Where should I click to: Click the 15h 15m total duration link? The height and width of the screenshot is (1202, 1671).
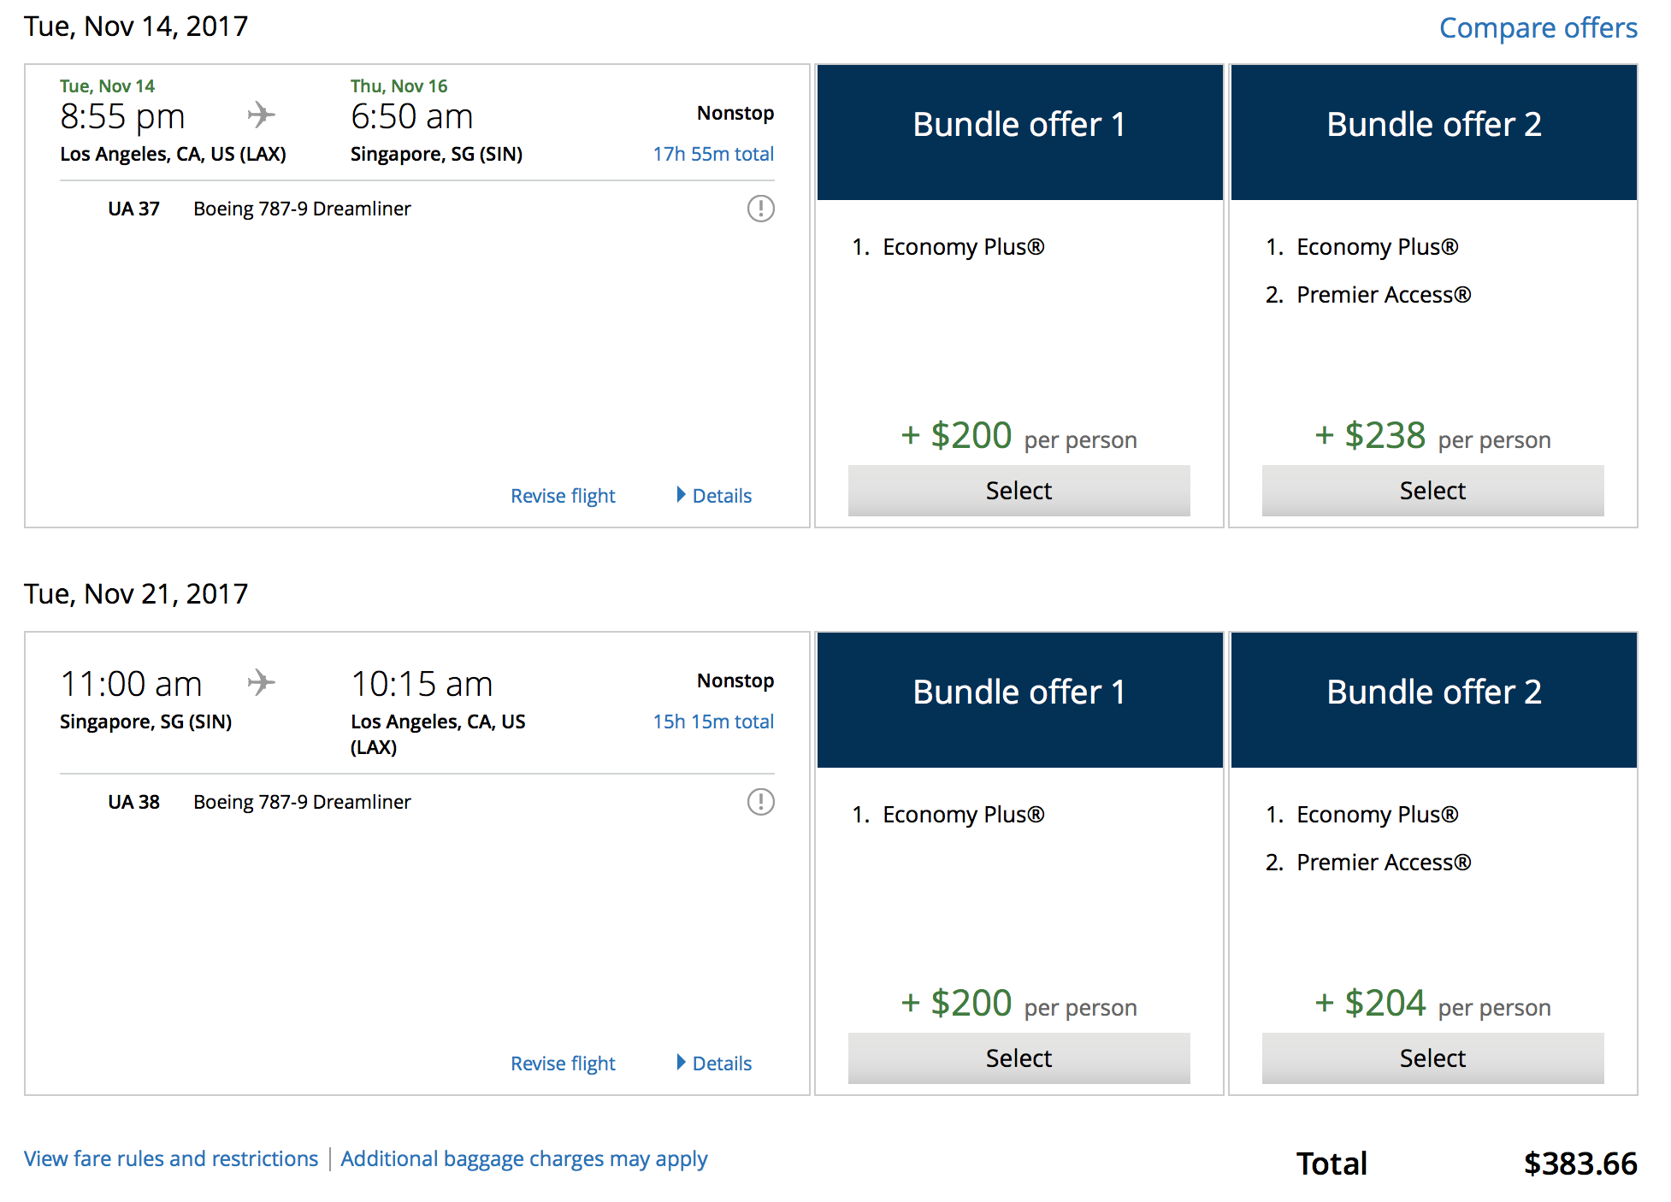point(713,721)
